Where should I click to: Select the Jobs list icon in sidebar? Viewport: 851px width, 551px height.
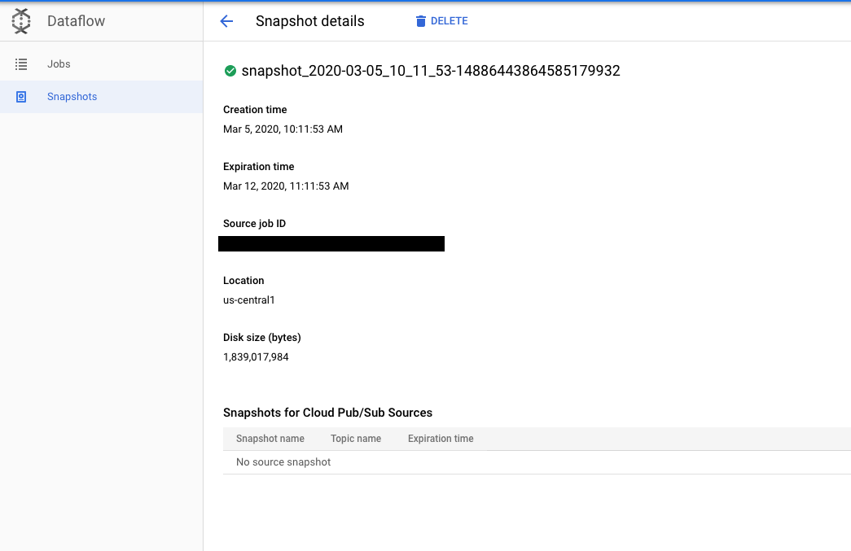point(21,63)
